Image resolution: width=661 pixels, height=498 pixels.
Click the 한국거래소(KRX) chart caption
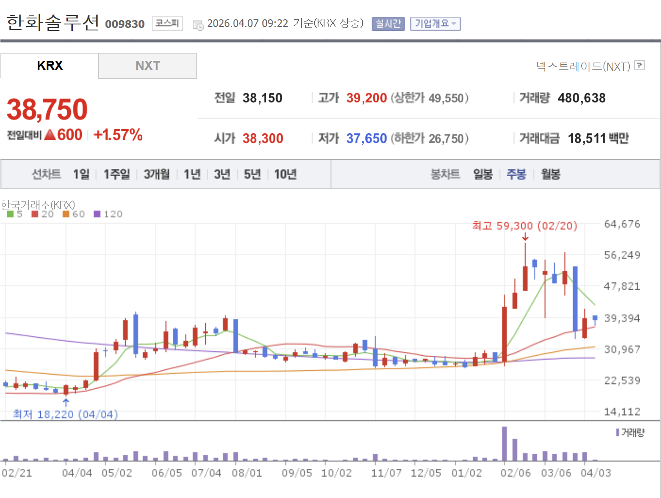38,205
